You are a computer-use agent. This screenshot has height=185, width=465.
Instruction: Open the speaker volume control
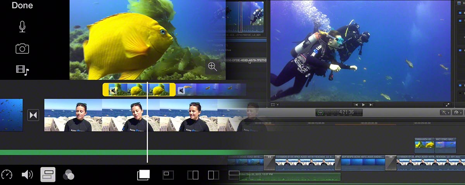tap(27, 175)
